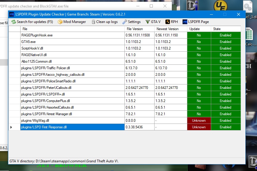The height and width of the screenshot is (171, 257).
Task: Open the GTA V toolbar link
Action: point(153,22)
